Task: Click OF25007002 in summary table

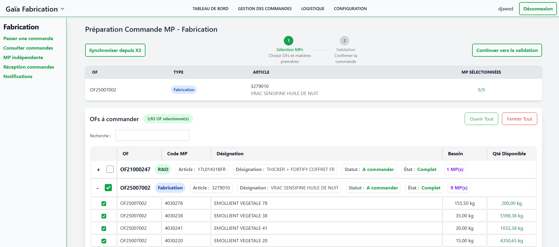Action: point(103,90)
